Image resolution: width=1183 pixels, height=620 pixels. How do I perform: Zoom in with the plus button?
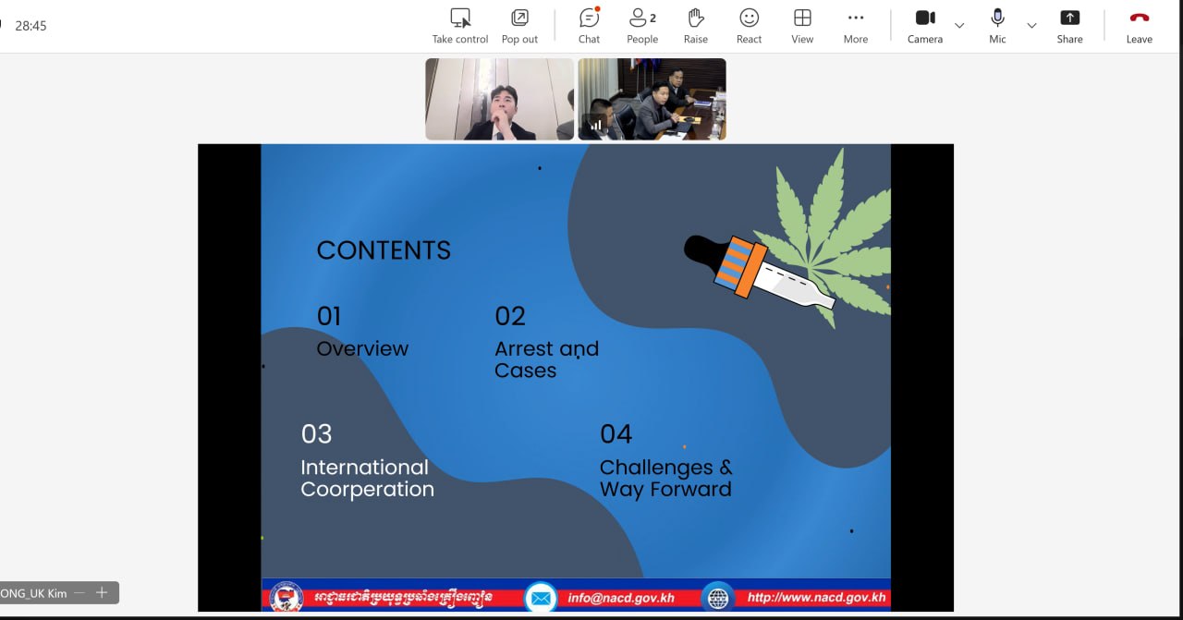tap(103, 592)
